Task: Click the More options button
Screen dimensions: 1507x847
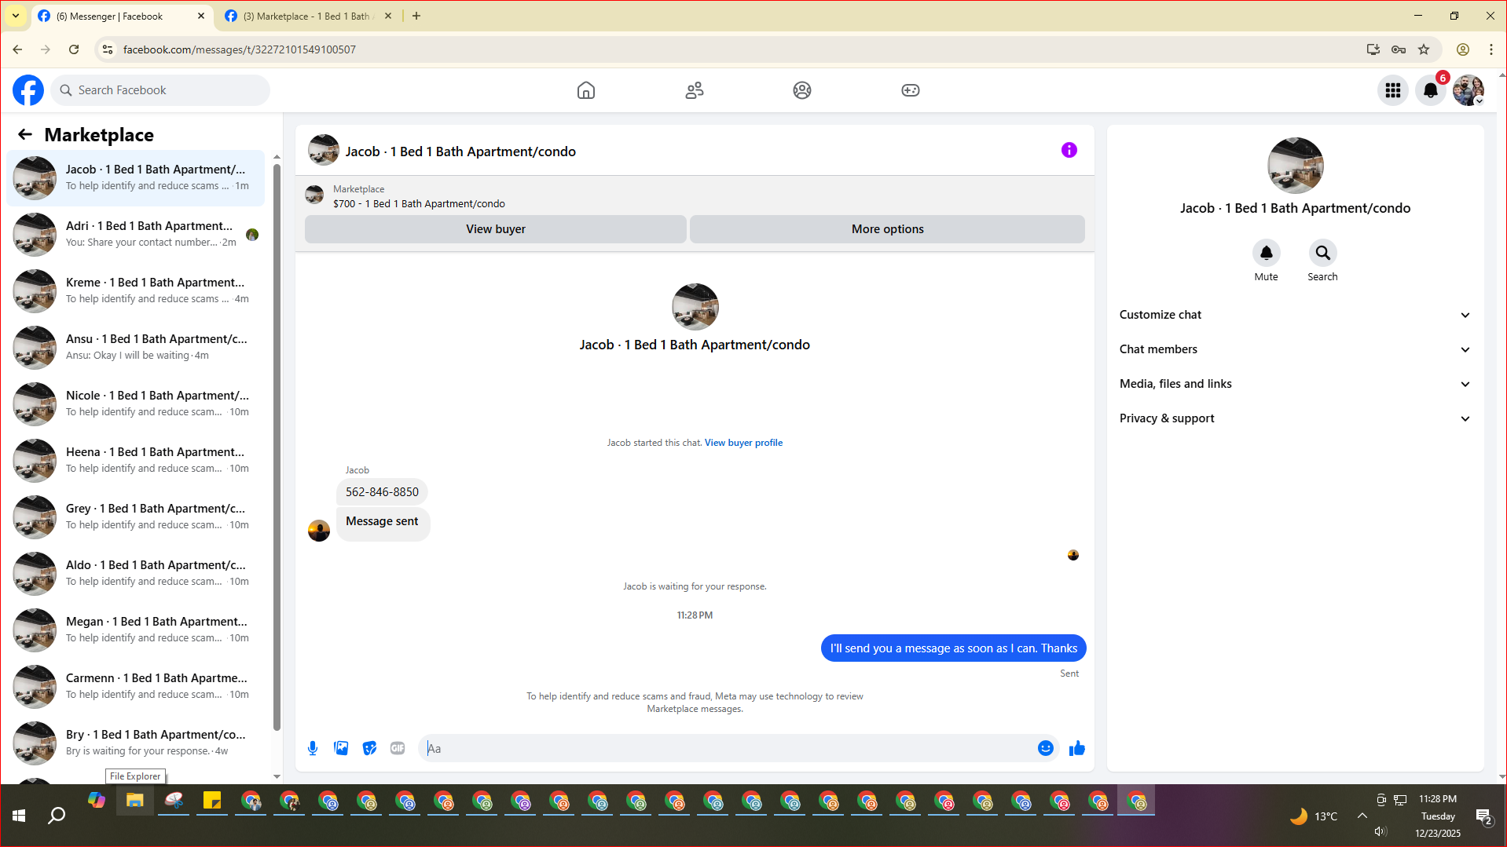Action: tap(887, 229)
